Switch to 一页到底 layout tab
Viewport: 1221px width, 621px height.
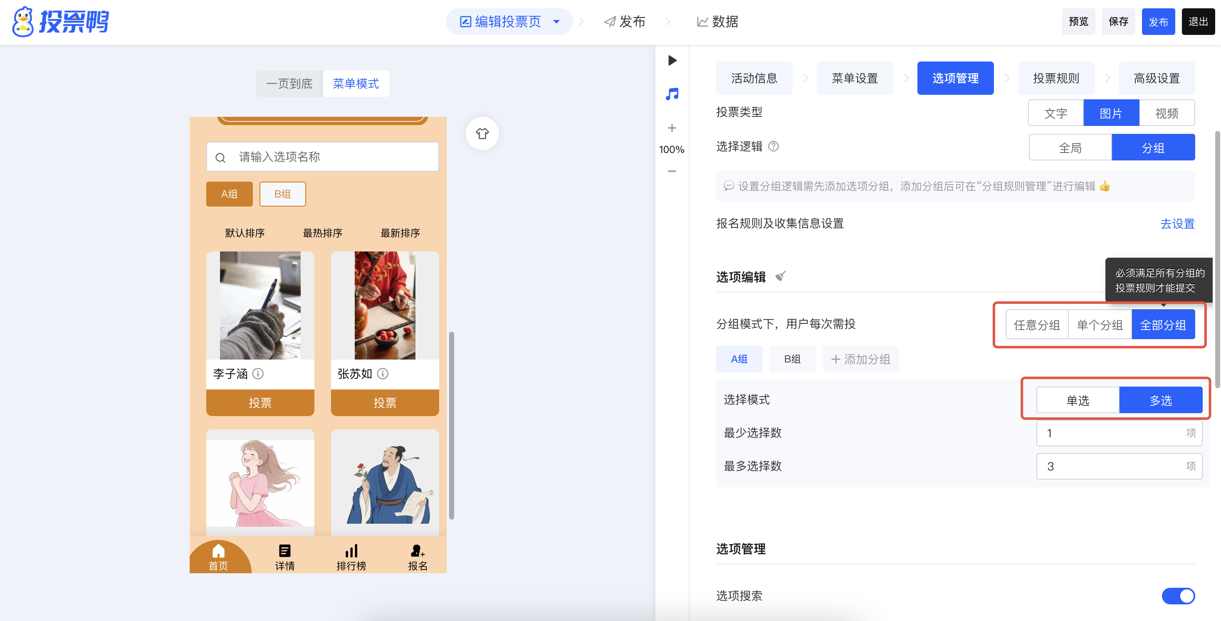289,84
